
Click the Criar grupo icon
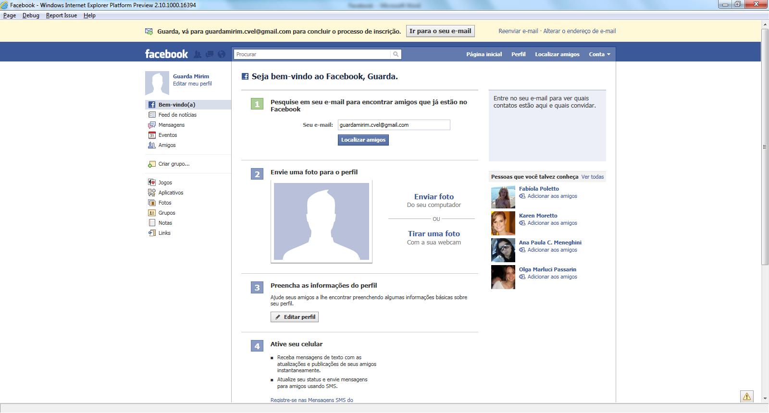point(152,164)
